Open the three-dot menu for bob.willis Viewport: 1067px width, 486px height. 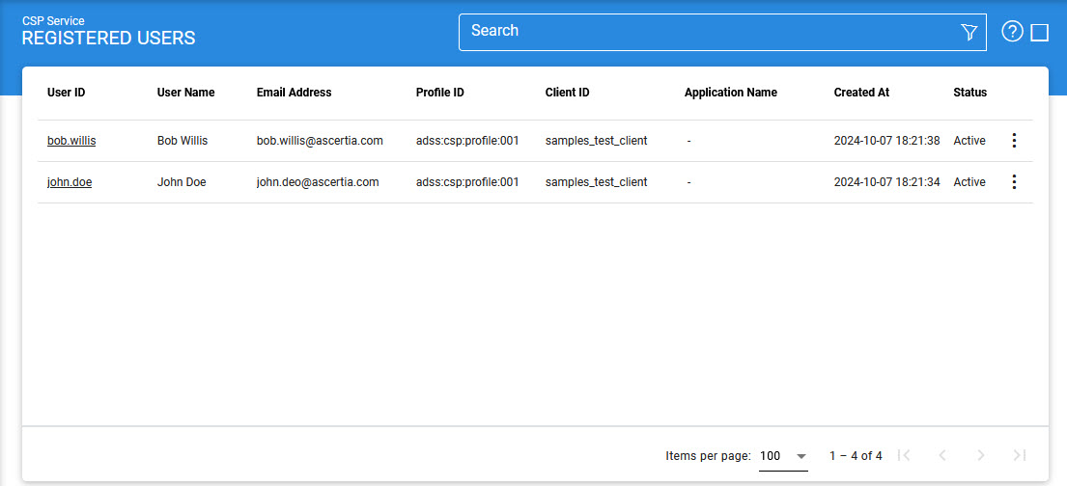coord(1013,141)
